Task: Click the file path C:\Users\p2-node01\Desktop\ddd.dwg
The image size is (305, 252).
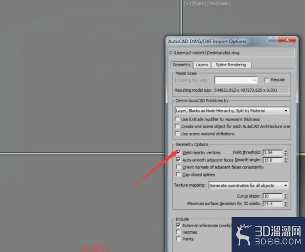Action: click(204, 53)
